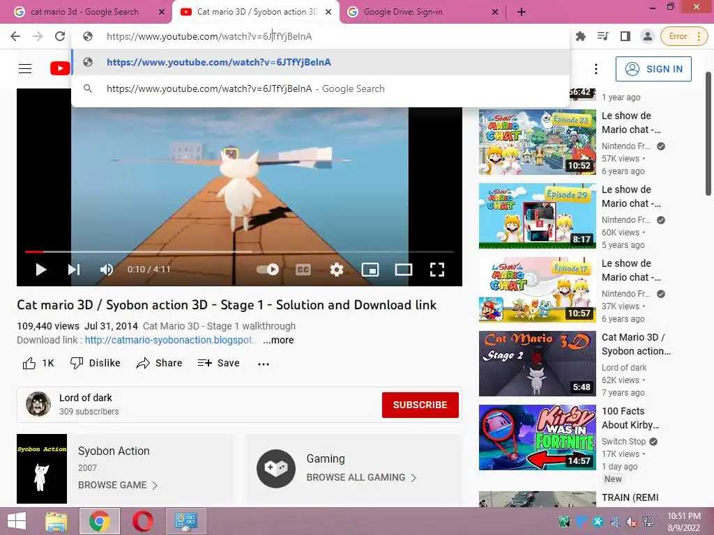Open Lord of dark channel avatar

[x=38, y=403]
